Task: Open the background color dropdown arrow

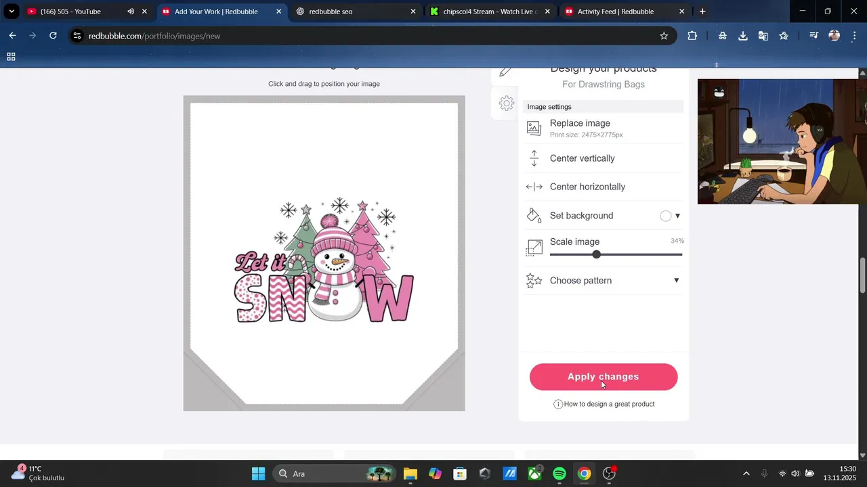Action: click(x=677, y=216)
